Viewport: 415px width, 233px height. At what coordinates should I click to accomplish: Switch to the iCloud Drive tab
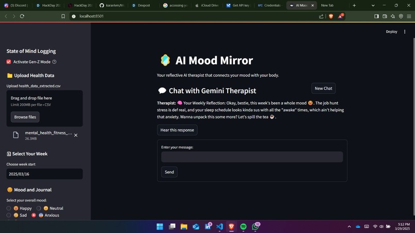tap(207, 5)
